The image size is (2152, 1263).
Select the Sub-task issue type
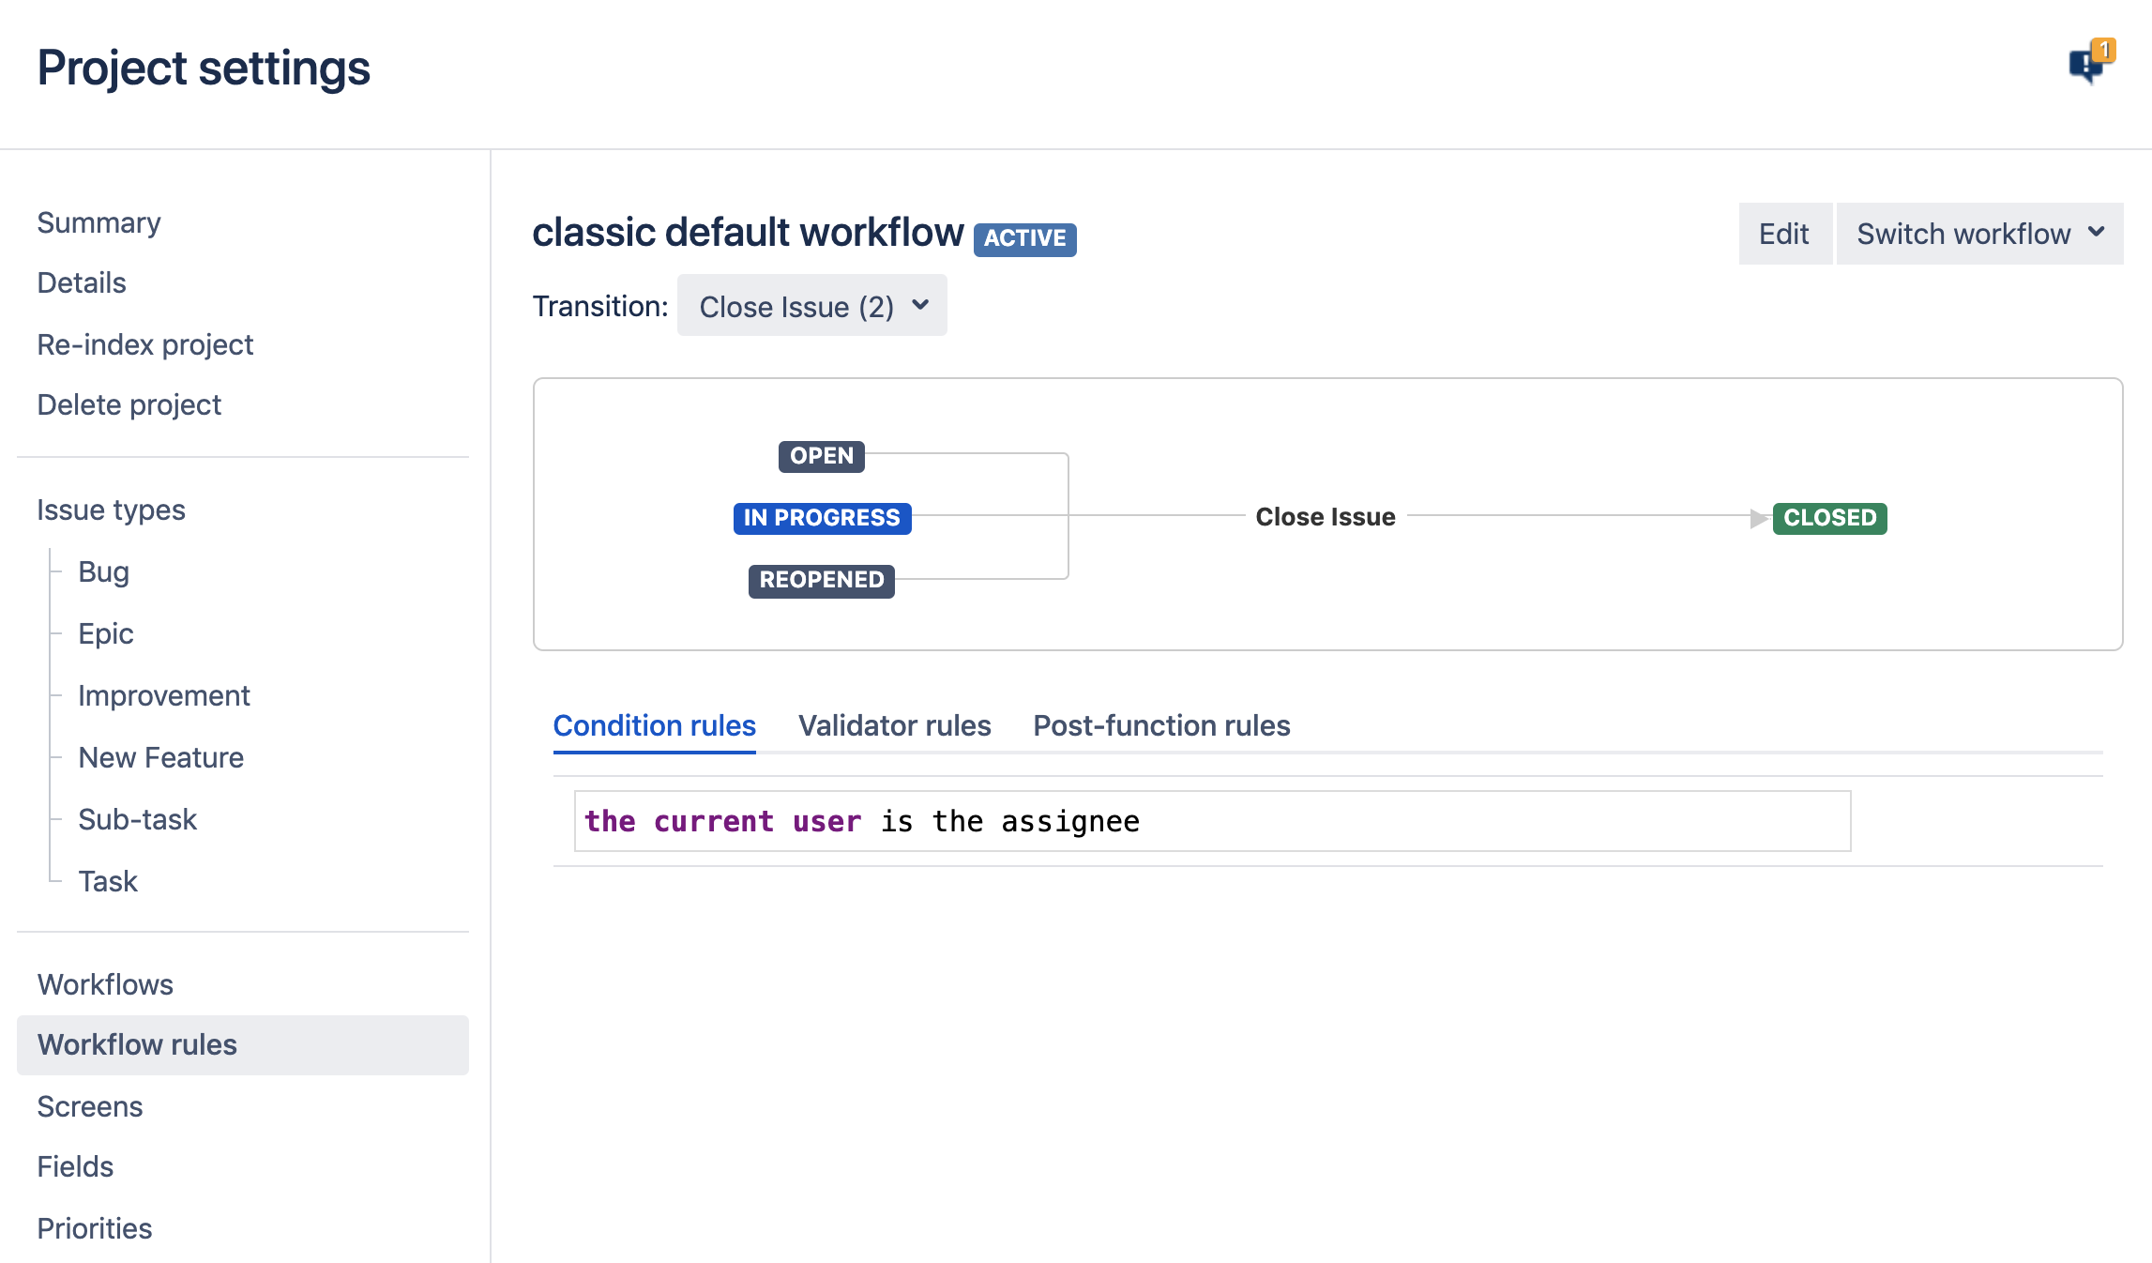(x=137, y=820)
